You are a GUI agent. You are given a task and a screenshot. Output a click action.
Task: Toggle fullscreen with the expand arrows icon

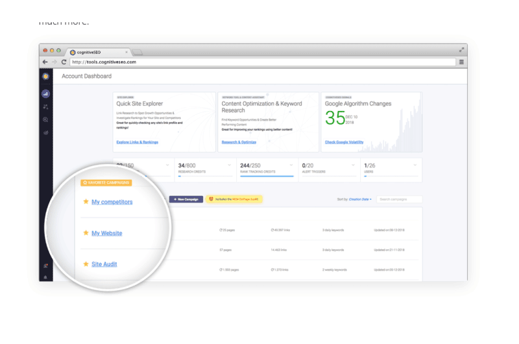(x=461, y=50)
